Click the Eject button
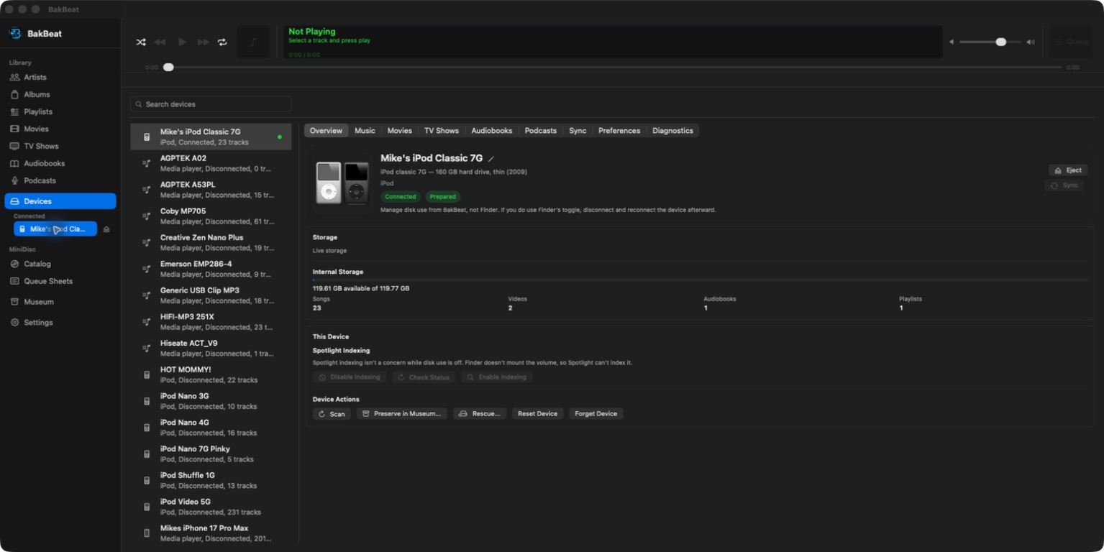The height and width of the screenshot is (552, 1104). (x=1068, y=170)
